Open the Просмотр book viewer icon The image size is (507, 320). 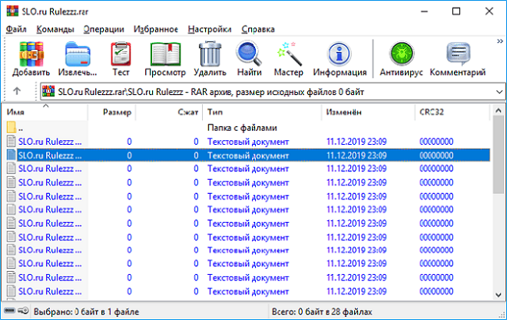(x=165, y=55)
